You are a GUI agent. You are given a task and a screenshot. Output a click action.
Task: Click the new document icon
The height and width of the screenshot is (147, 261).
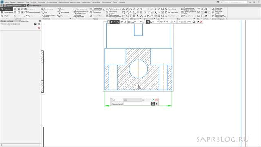coord(15,9)
